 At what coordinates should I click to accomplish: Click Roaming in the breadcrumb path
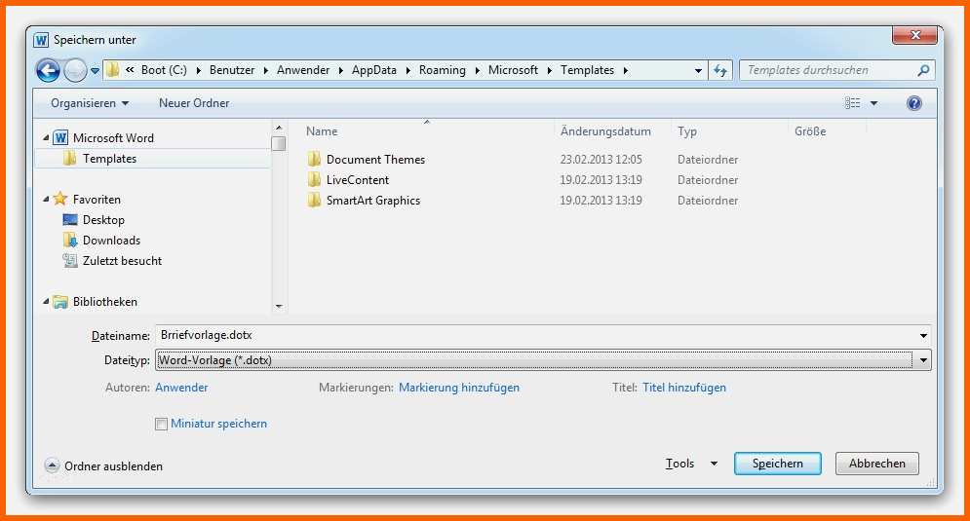tap(443, 70)
